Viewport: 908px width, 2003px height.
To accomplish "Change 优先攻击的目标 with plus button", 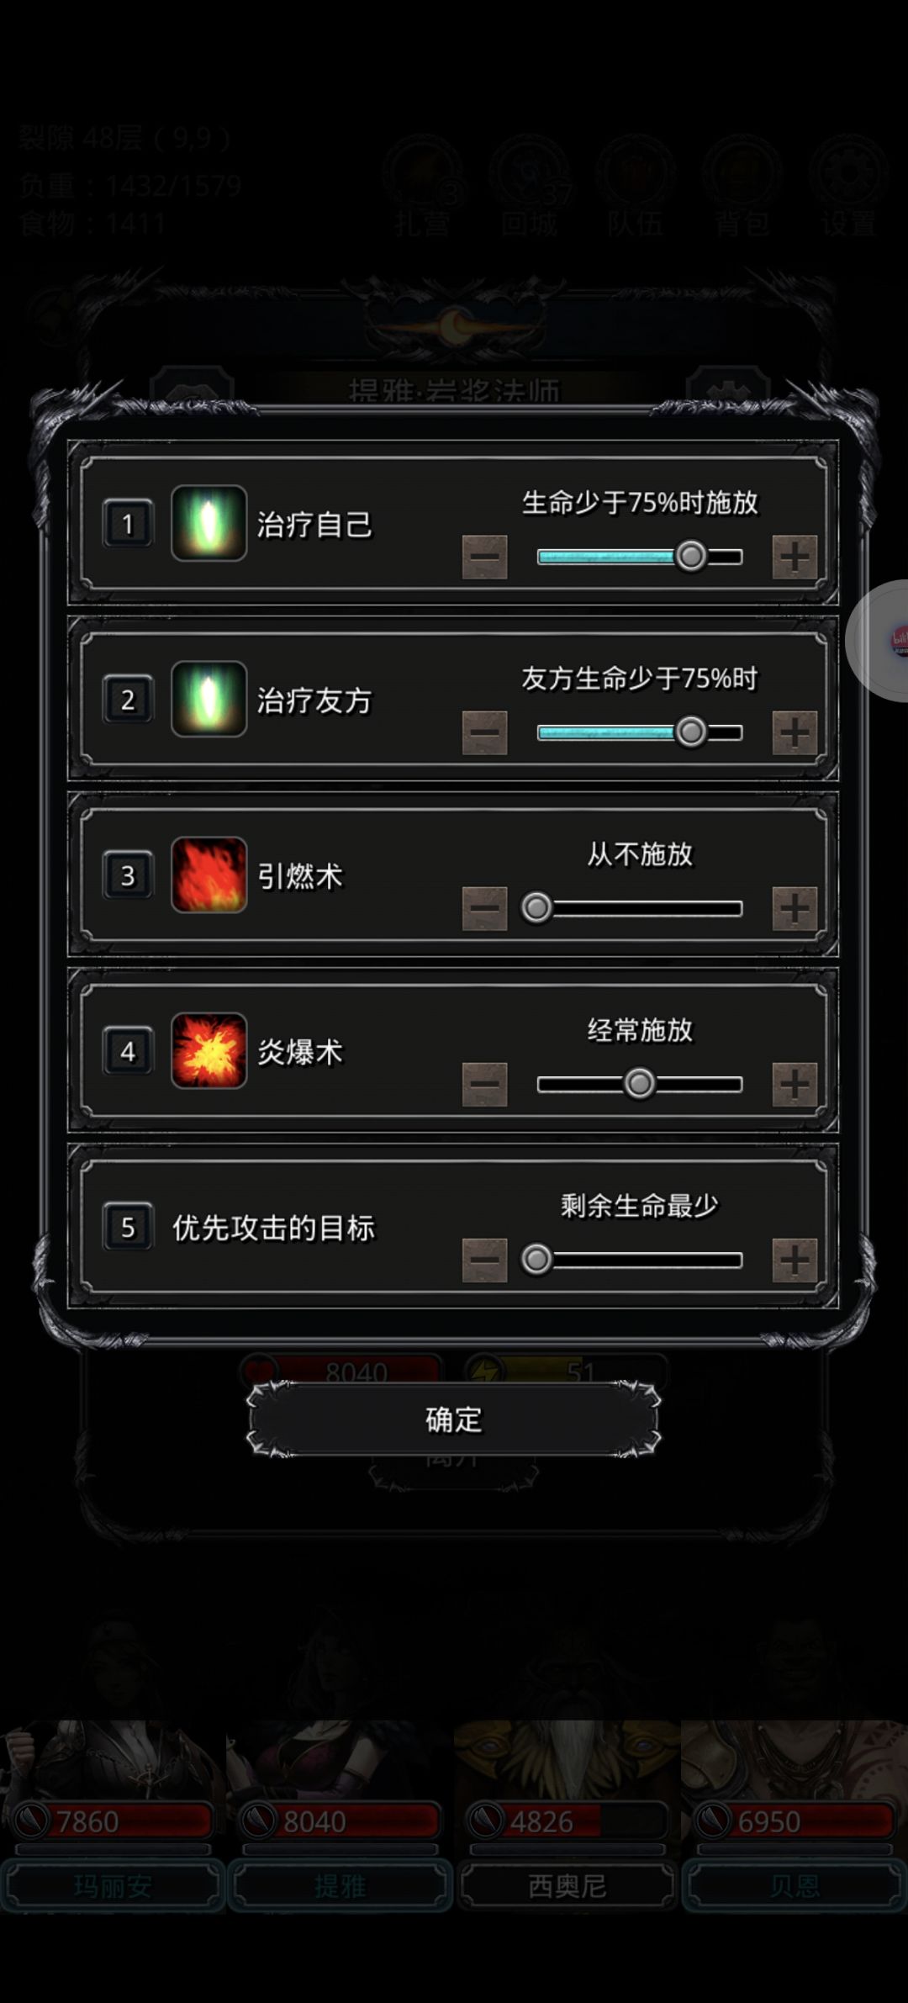I will click(x=794, y=1260).
